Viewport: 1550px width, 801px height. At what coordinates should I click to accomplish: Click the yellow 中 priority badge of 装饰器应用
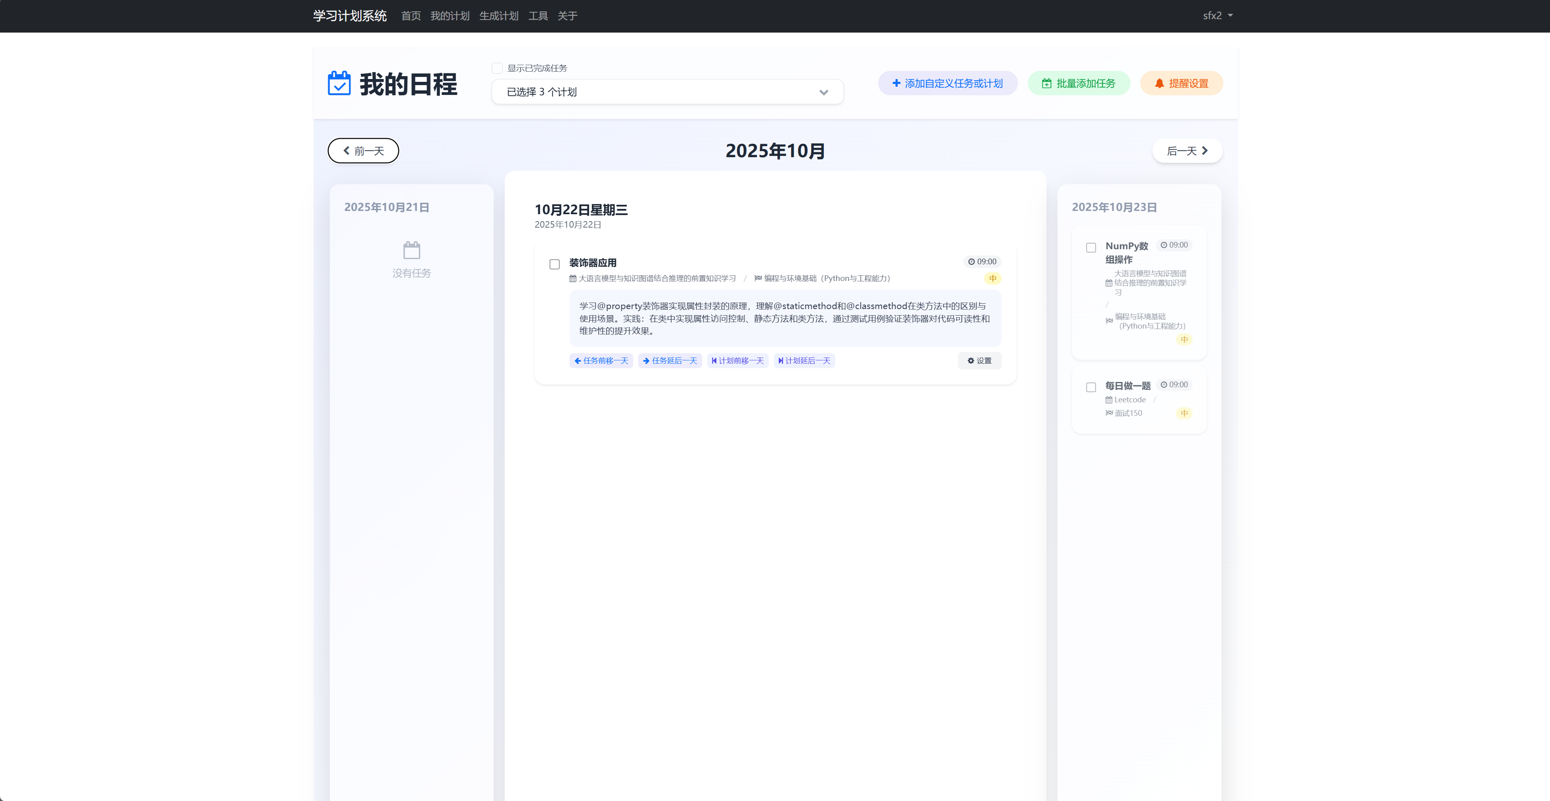click(992, 278)
